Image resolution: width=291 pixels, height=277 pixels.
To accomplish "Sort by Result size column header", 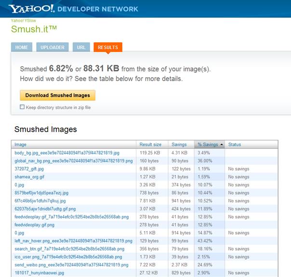I will tap(150, 145).
